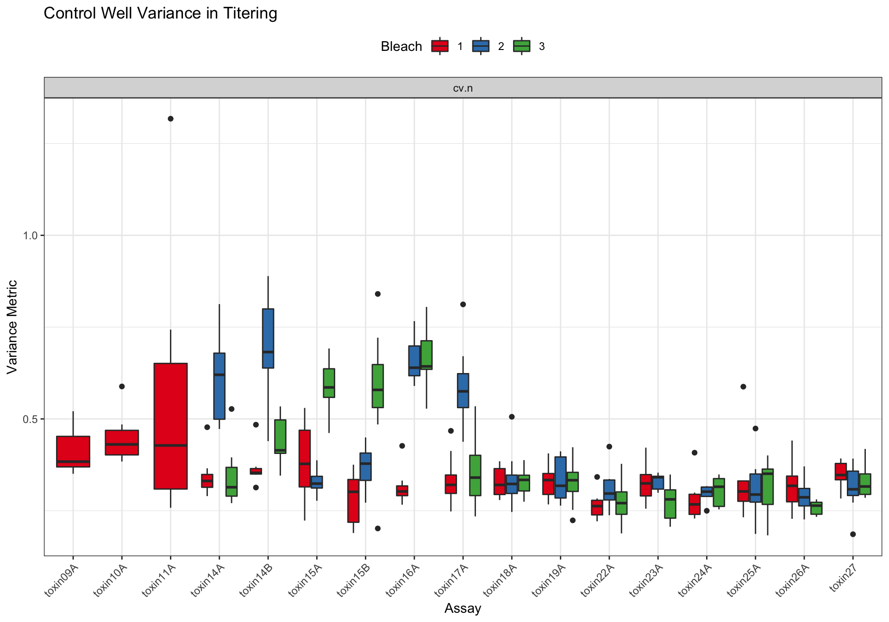The image size is (889, 622).
Task: Click the cv.n facet strip header
Action: point(463,88)
